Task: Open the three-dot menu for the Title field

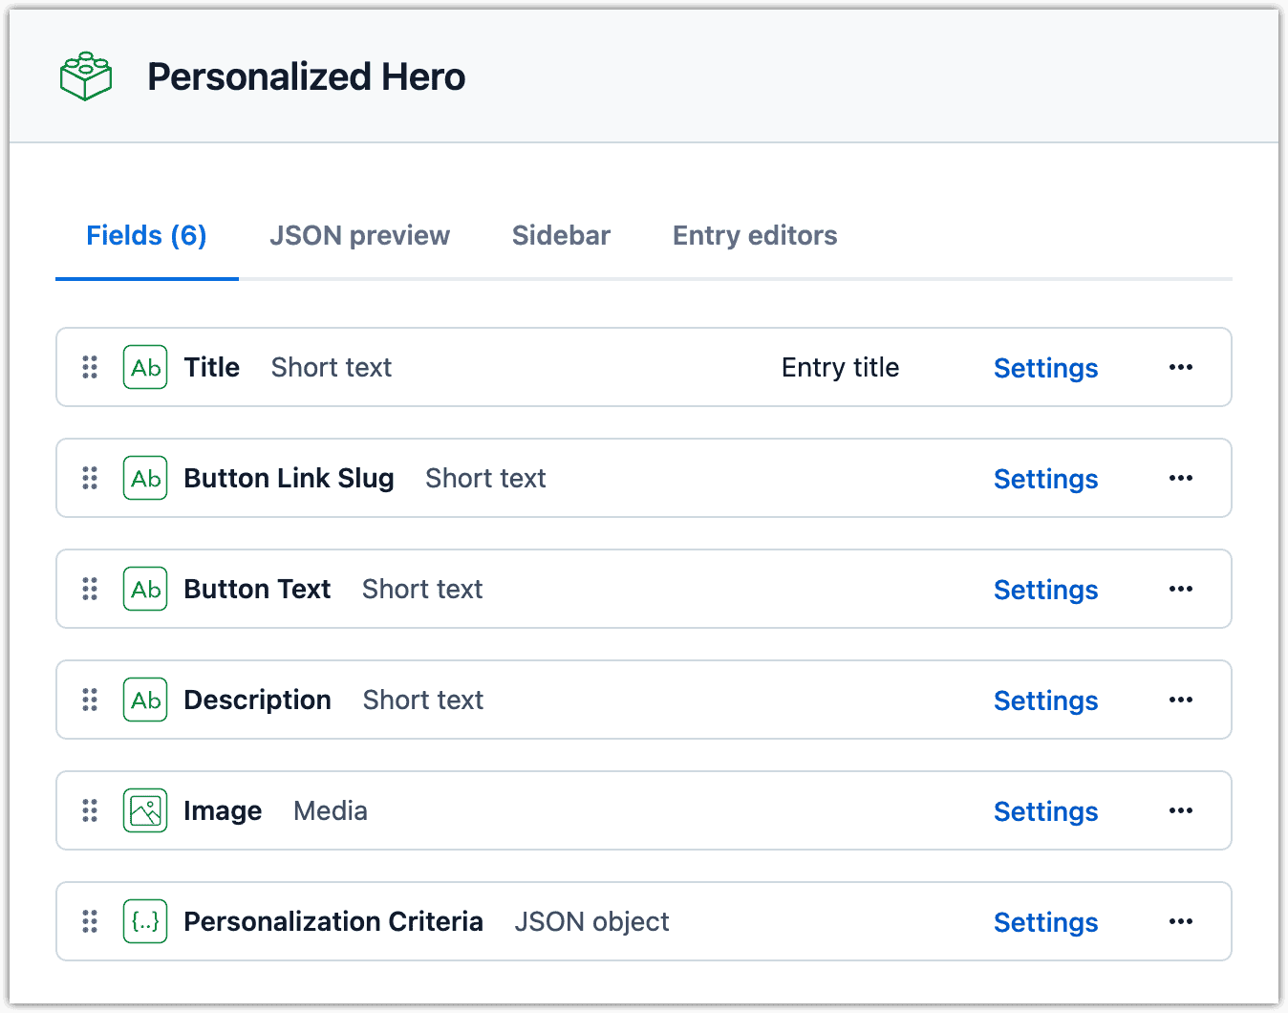Action: tap(1181, 367)
